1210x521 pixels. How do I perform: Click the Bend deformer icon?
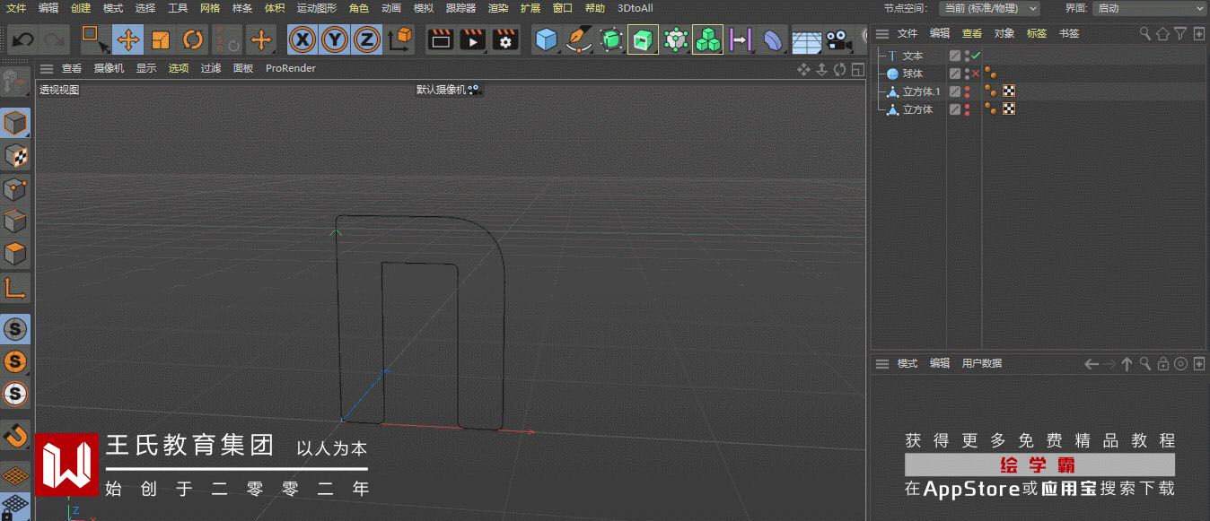(x=773, y=39)
